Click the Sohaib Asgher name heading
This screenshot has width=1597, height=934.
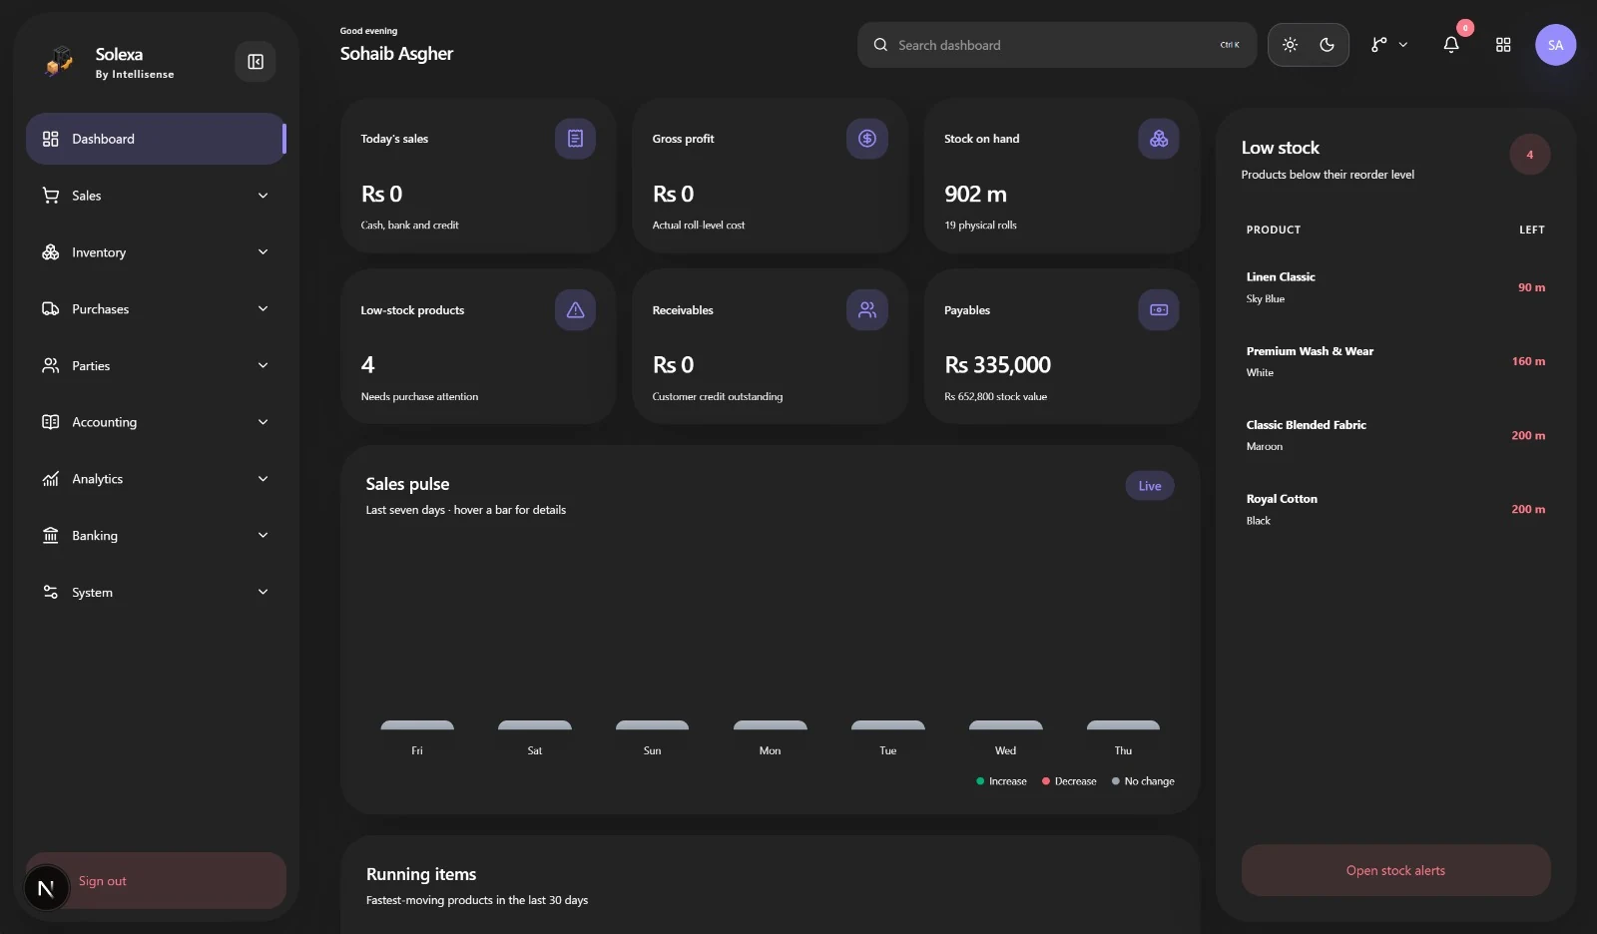click(x=396, y=54)
